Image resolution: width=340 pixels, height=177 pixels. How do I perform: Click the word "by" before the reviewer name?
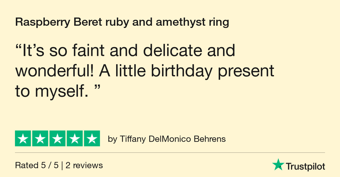pyautogui.click(x=112, y=139)
